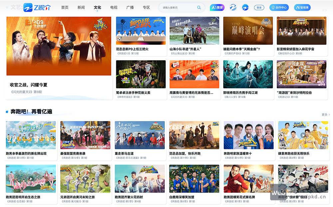This screenshot has width=333, height=207.
Task: Play the 肆意奔跑收获无限快乐 video
Action: 303,135
